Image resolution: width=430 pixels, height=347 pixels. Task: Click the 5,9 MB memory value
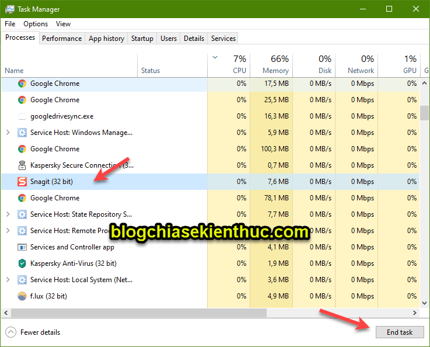tap(278, 133)
